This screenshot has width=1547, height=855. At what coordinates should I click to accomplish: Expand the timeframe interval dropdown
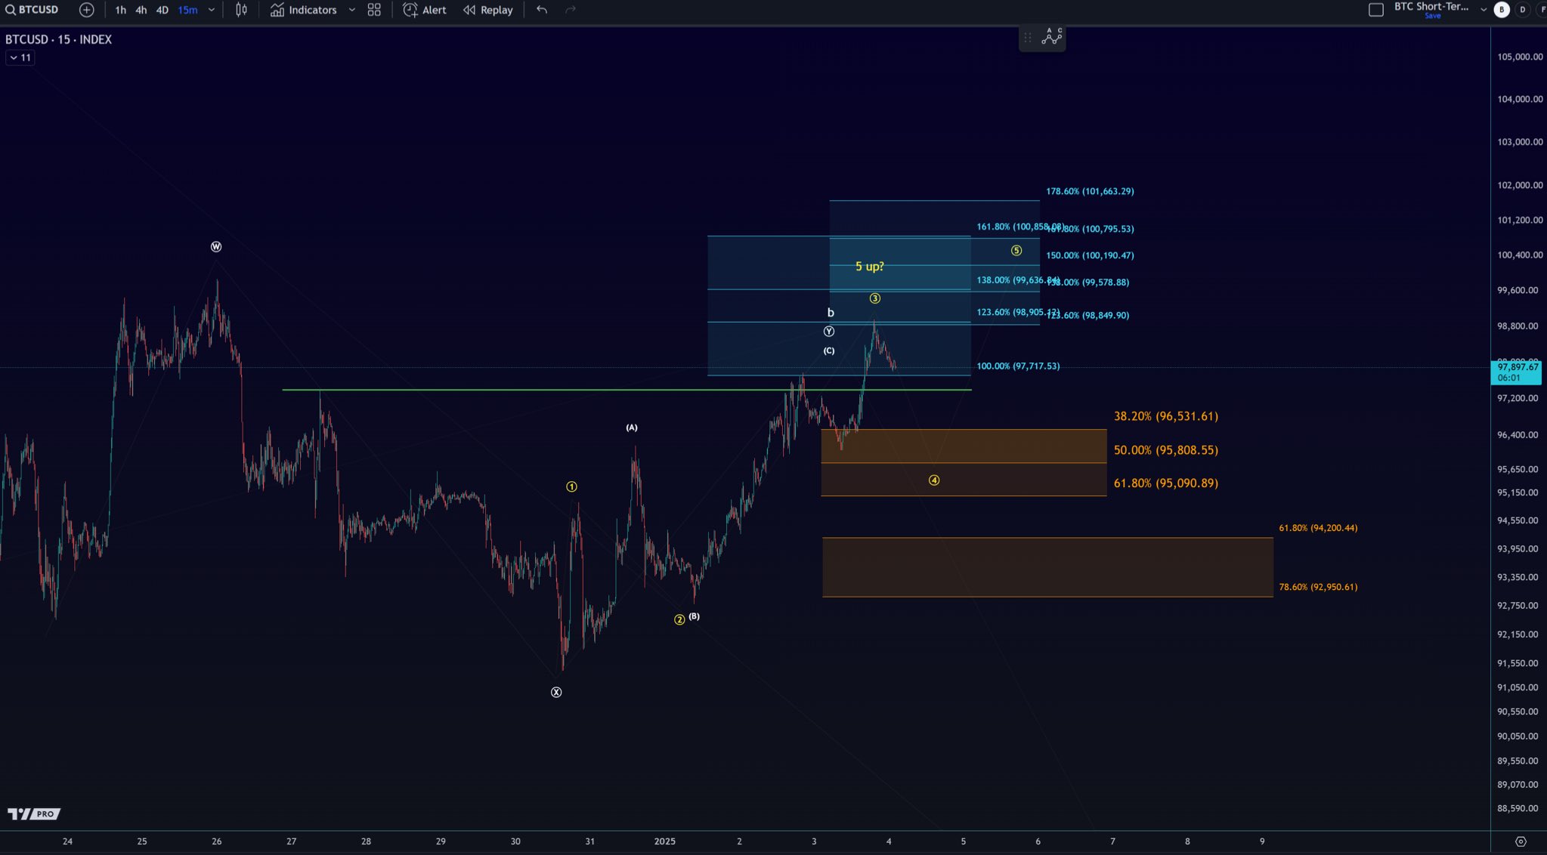[212, 10]
